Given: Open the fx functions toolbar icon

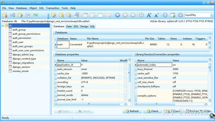Looking at the screenshot, I should (28, 15).
